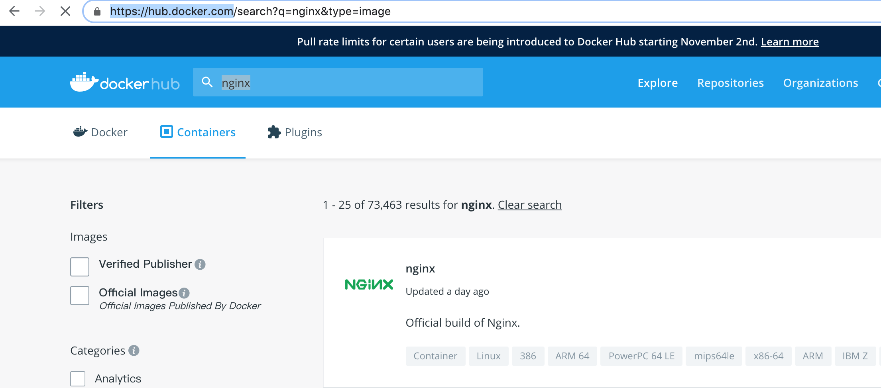Screen dimensions: 881x388
Task: Click the magnifying glass search icon
Action: 207,82
